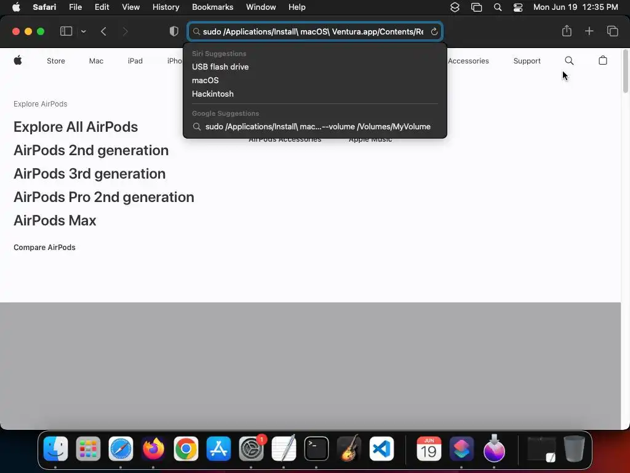Screen dimensions: 630x473
Task: Open Spotlight search in menu bar
Action: [x=497, y=7]
